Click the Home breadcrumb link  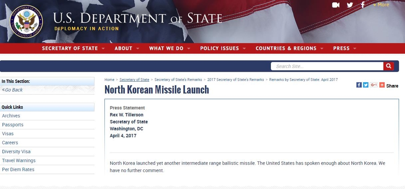(109, 80)
